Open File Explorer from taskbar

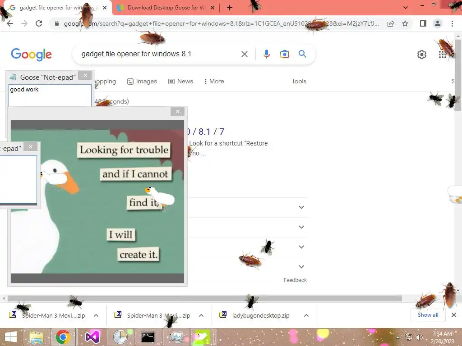coord(37,337)
